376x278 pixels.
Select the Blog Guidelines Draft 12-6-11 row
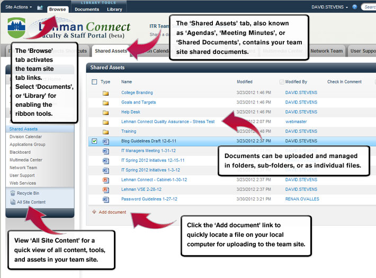(x=232, y=141)
